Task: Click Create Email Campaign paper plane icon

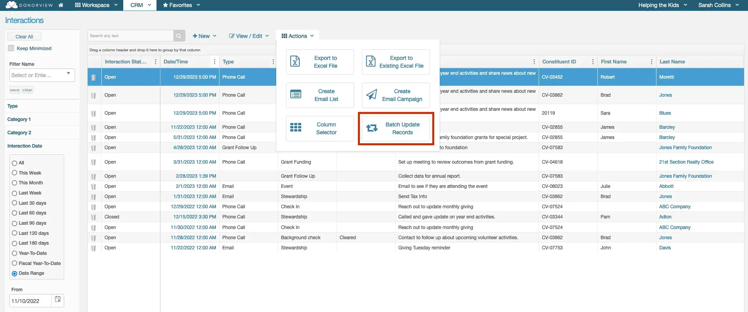Action: point(371,95)
